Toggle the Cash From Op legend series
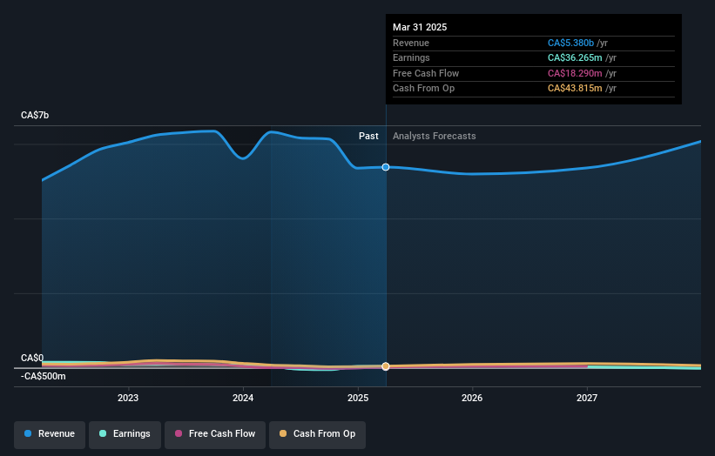 317,434
